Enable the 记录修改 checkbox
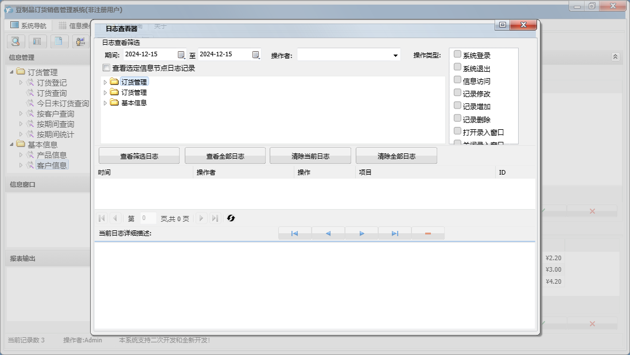The width and height of the screenshot is (630, 355). [x=457, y=92]
